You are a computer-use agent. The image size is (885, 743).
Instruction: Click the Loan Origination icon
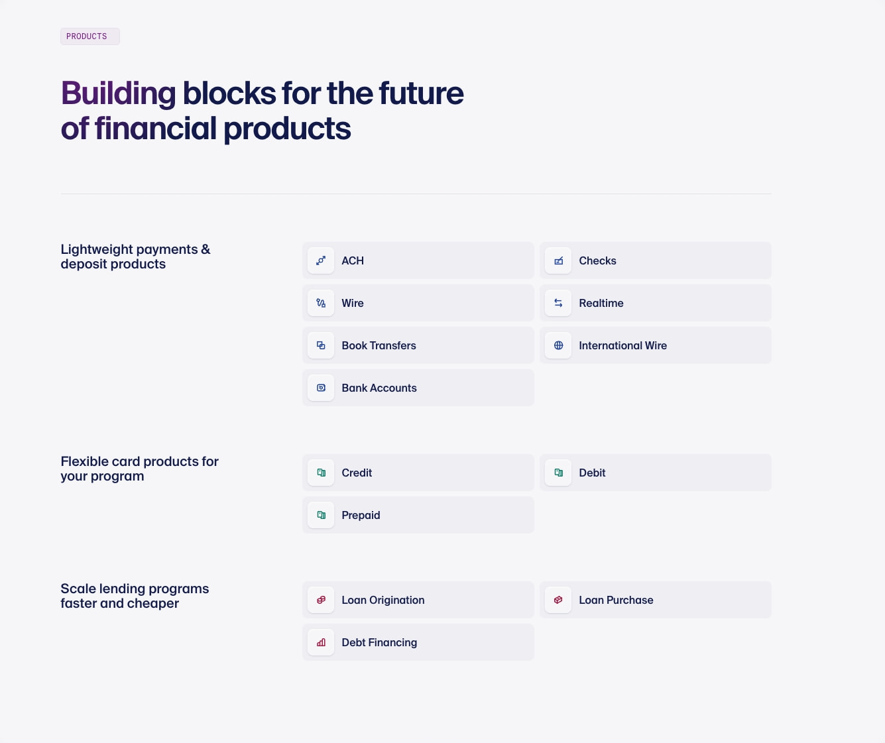(x=321, y=600)
